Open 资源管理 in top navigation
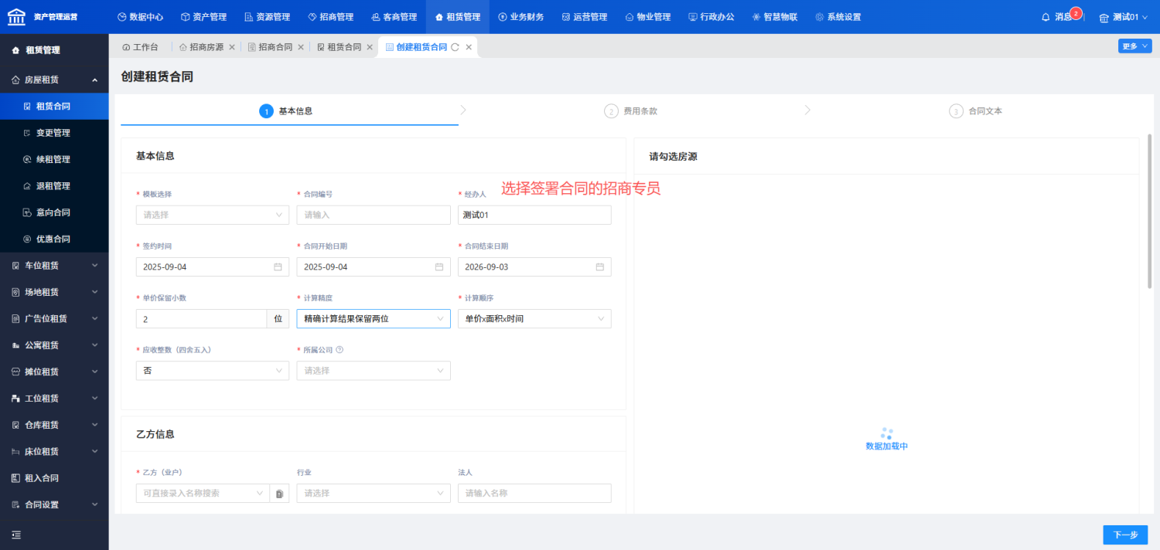The image size is (1160, 550). (267, 17)
